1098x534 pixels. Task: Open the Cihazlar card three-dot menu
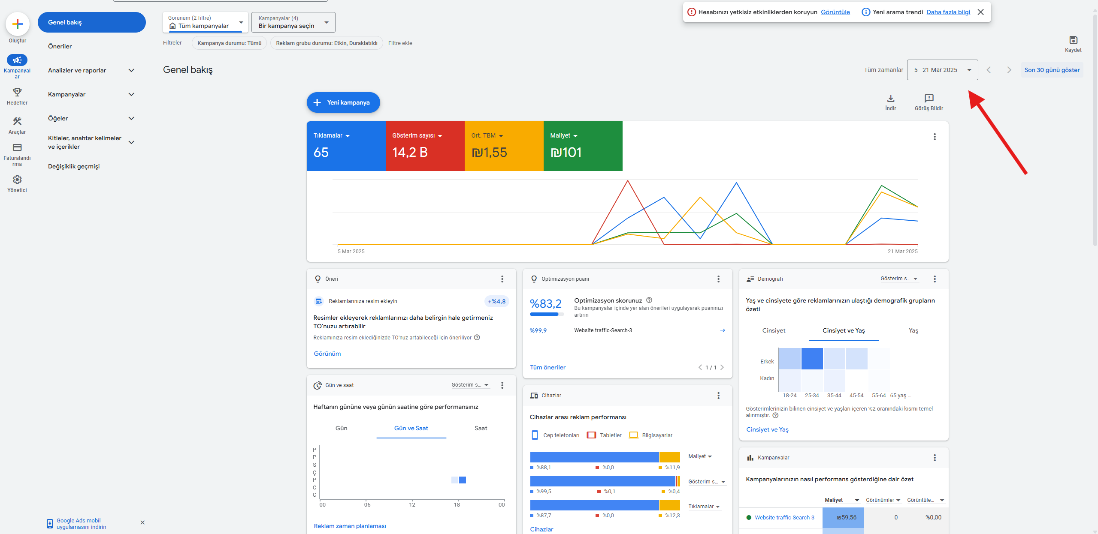point(718,396)
